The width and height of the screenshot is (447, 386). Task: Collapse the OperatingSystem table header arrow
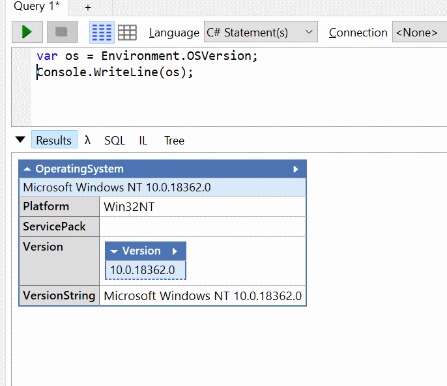pyautogui.click(x=27, y=169)
